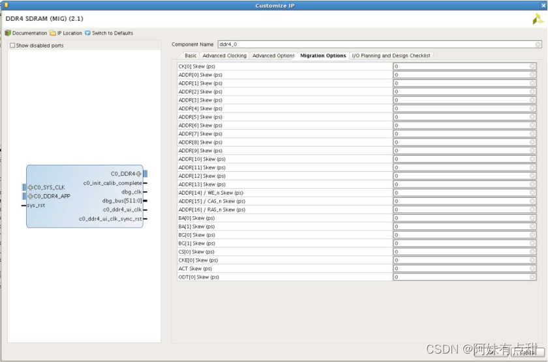Switch to Advanced Clocking tab
The image size is (548, 362).
click(x=224, y=55)
